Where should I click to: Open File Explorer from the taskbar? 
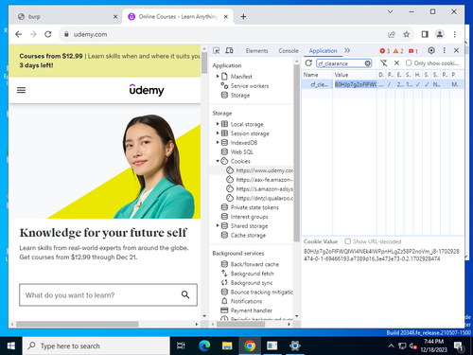(227, 346)
